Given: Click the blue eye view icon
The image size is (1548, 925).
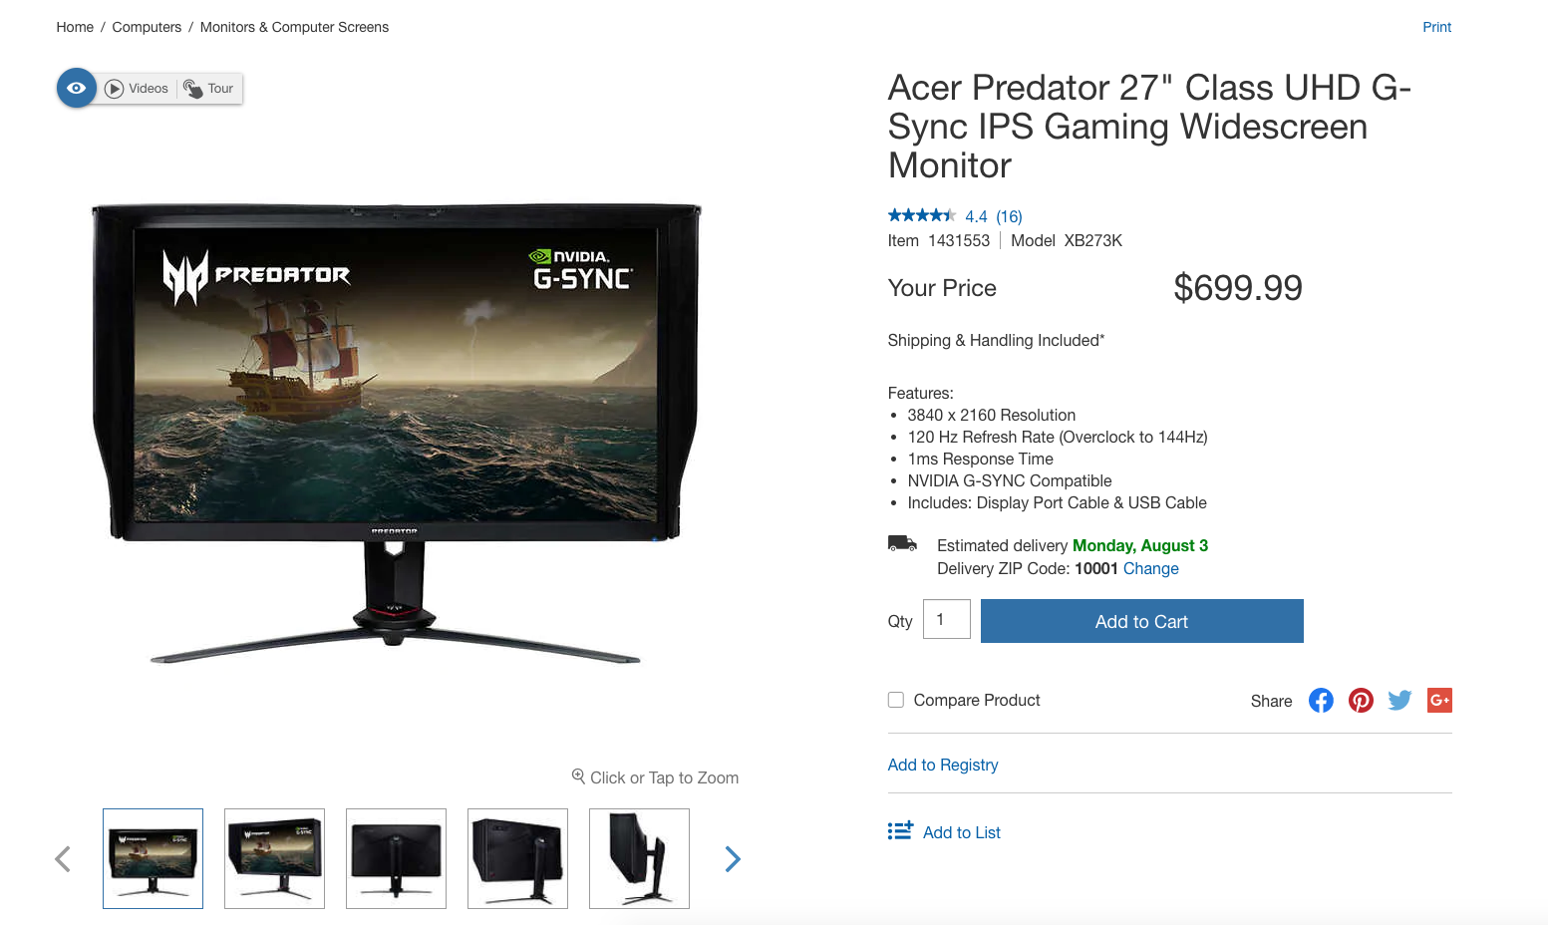Looking at the screenshot, I should click(77, 88).
